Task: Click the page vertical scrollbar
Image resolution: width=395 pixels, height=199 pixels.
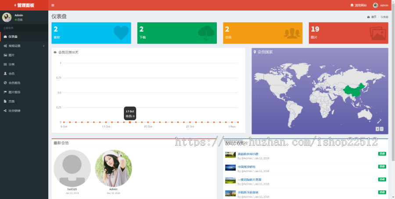Action: tap(393, 82)
